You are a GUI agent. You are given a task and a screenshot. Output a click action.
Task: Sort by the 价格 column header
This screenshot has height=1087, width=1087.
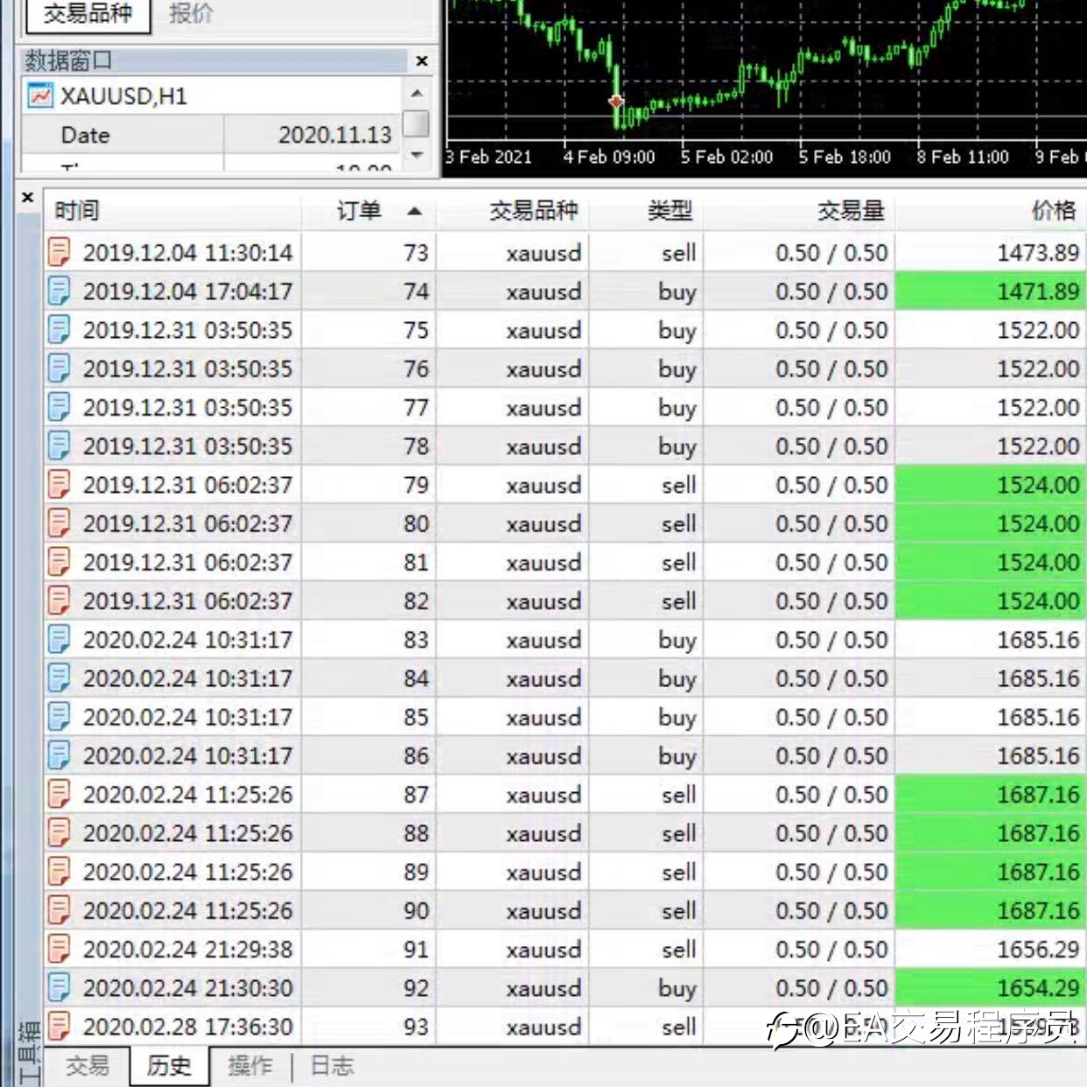991,210
